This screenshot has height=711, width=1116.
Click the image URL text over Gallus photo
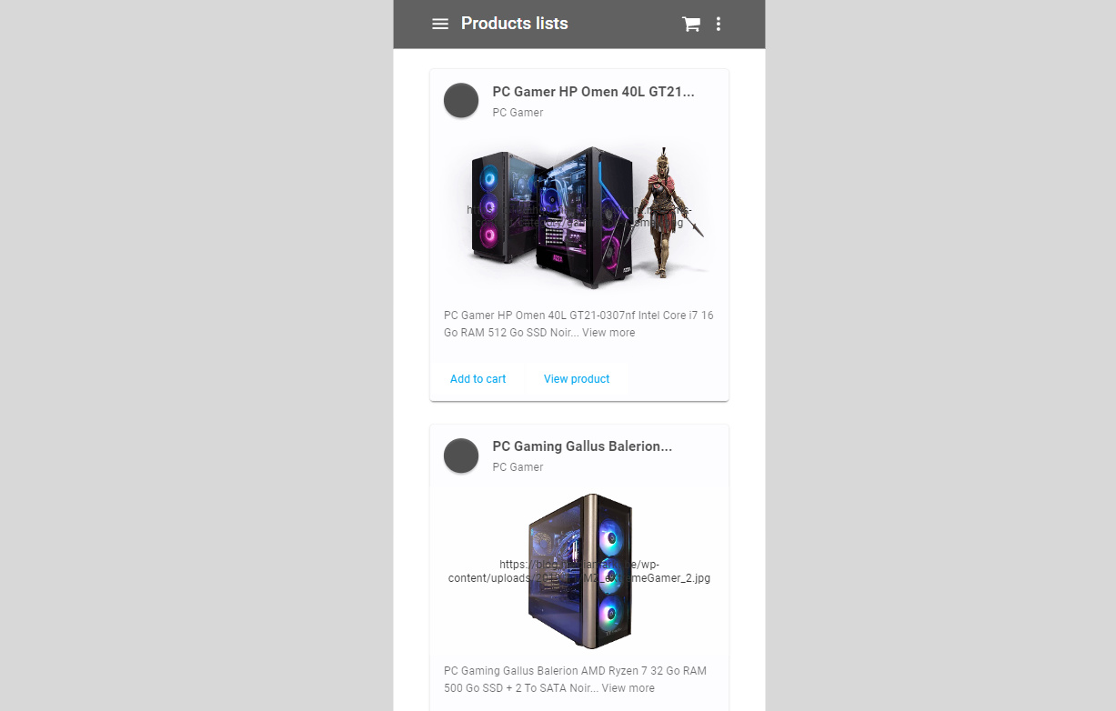click(579, 571)
